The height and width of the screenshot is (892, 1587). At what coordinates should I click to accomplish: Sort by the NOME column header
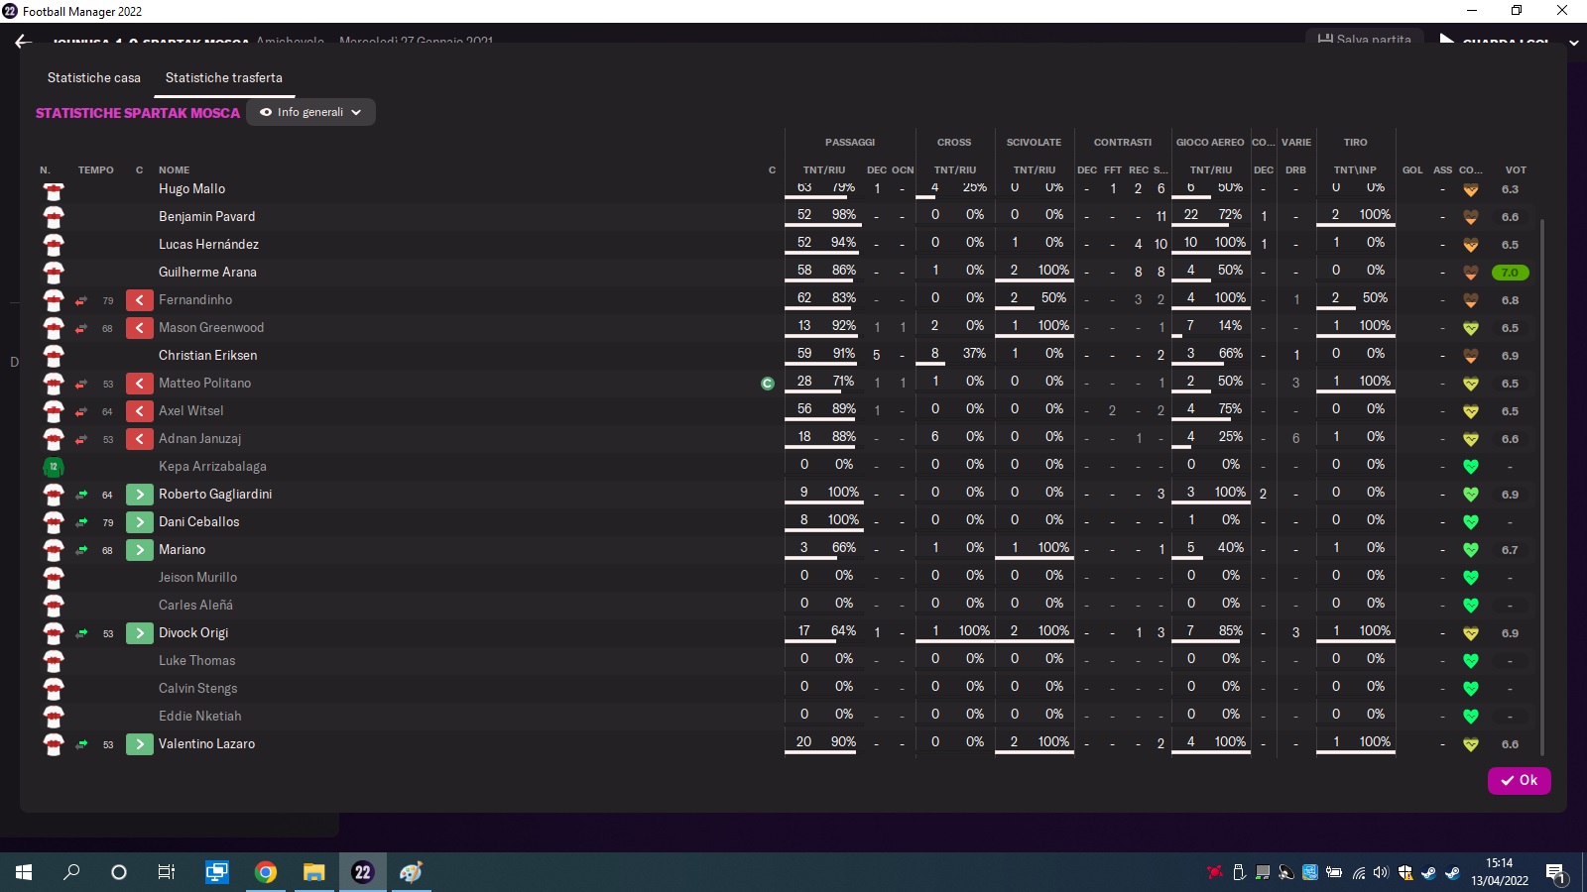point(174,170)
